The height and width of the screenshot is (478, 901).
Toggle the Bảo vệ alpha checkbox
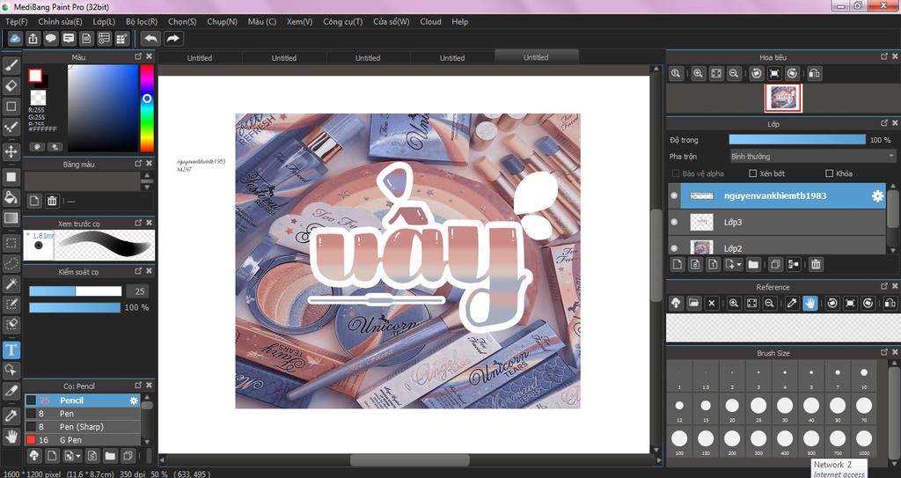pyautogui.click(x=676, y=173)
